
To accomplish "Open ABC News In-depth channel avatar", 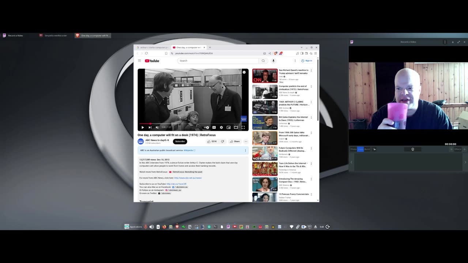I will pos(140,141).
